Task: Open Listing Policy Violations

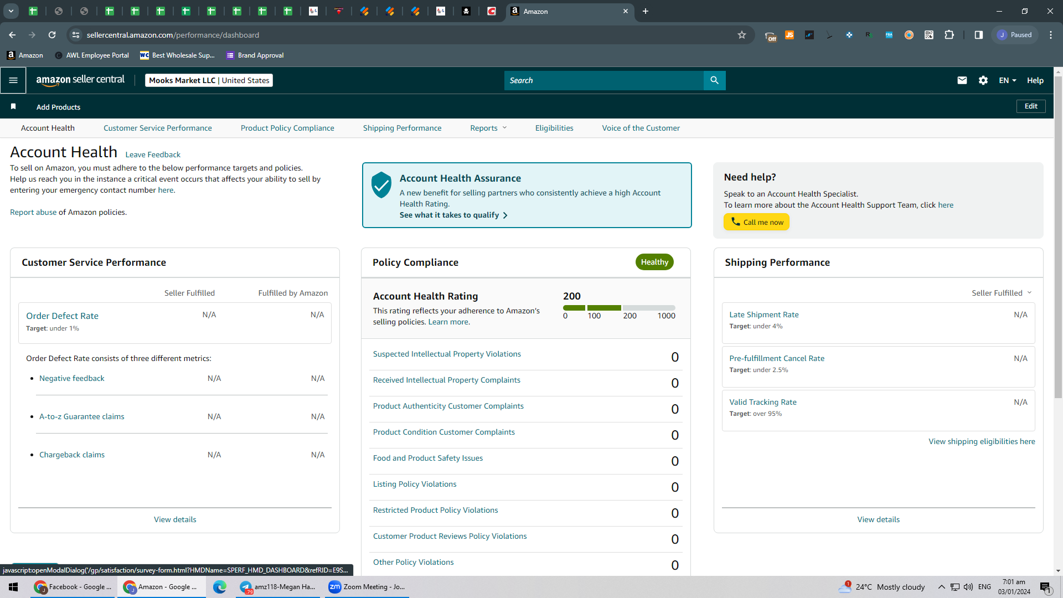Action: (x=415, y=484)
